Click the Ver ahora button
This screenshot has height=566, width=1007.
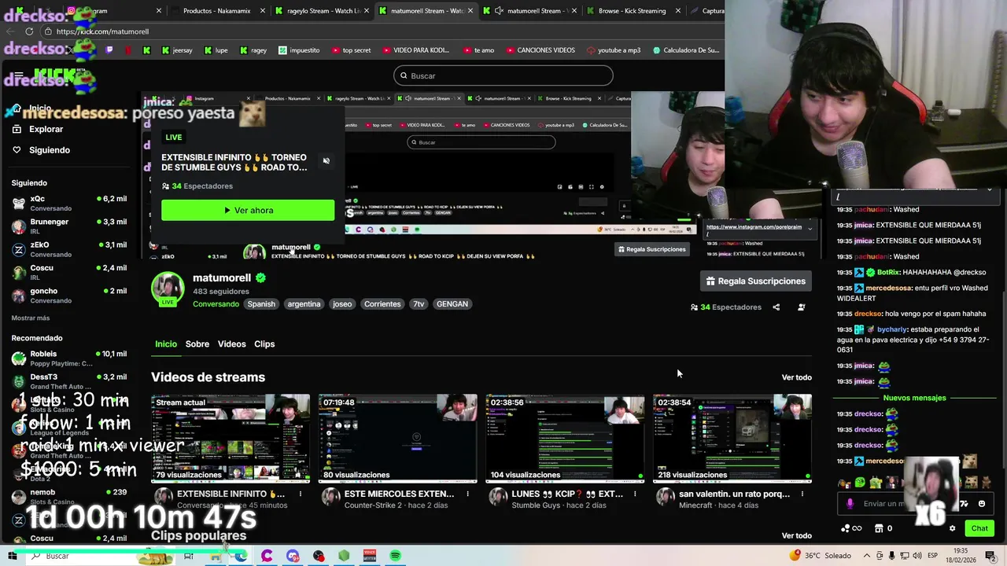[248, 210]
